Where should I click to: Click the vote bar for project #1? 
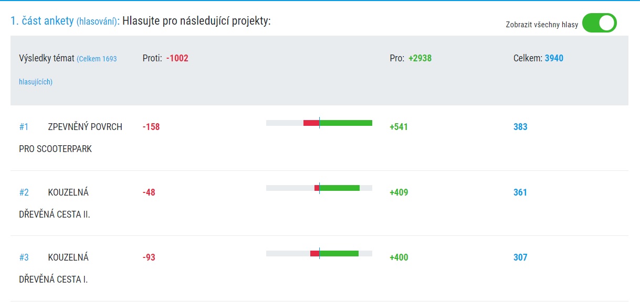[319, 123]
